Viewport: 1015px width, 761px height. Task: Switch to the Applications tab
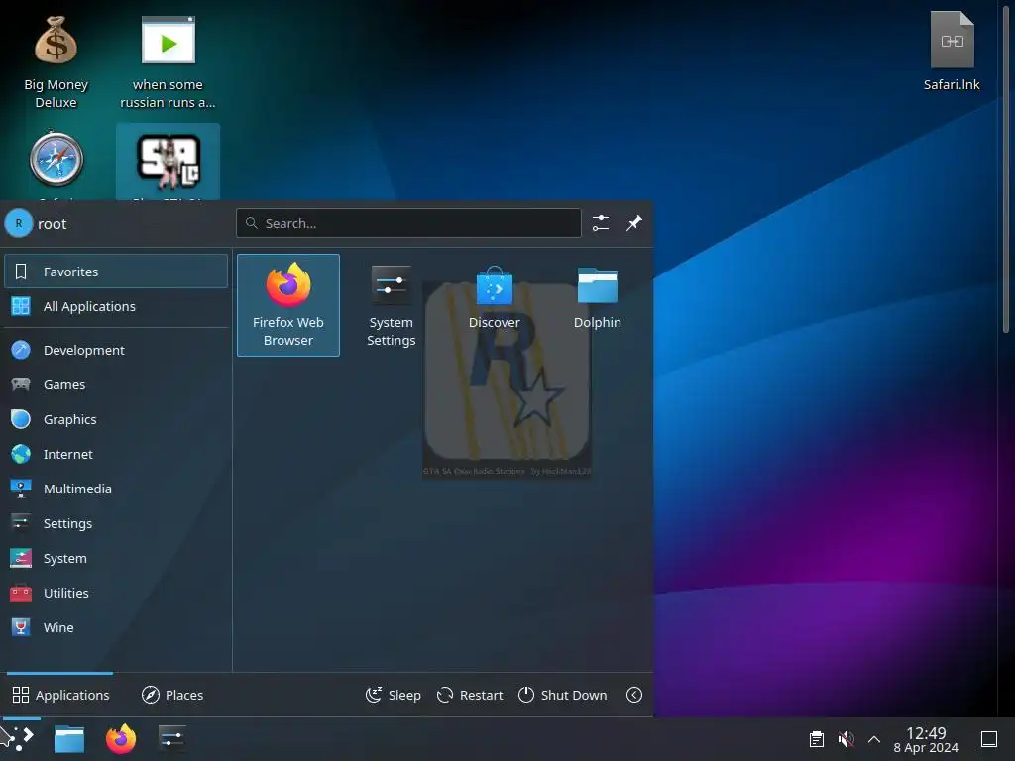click(x=60, y=695)
